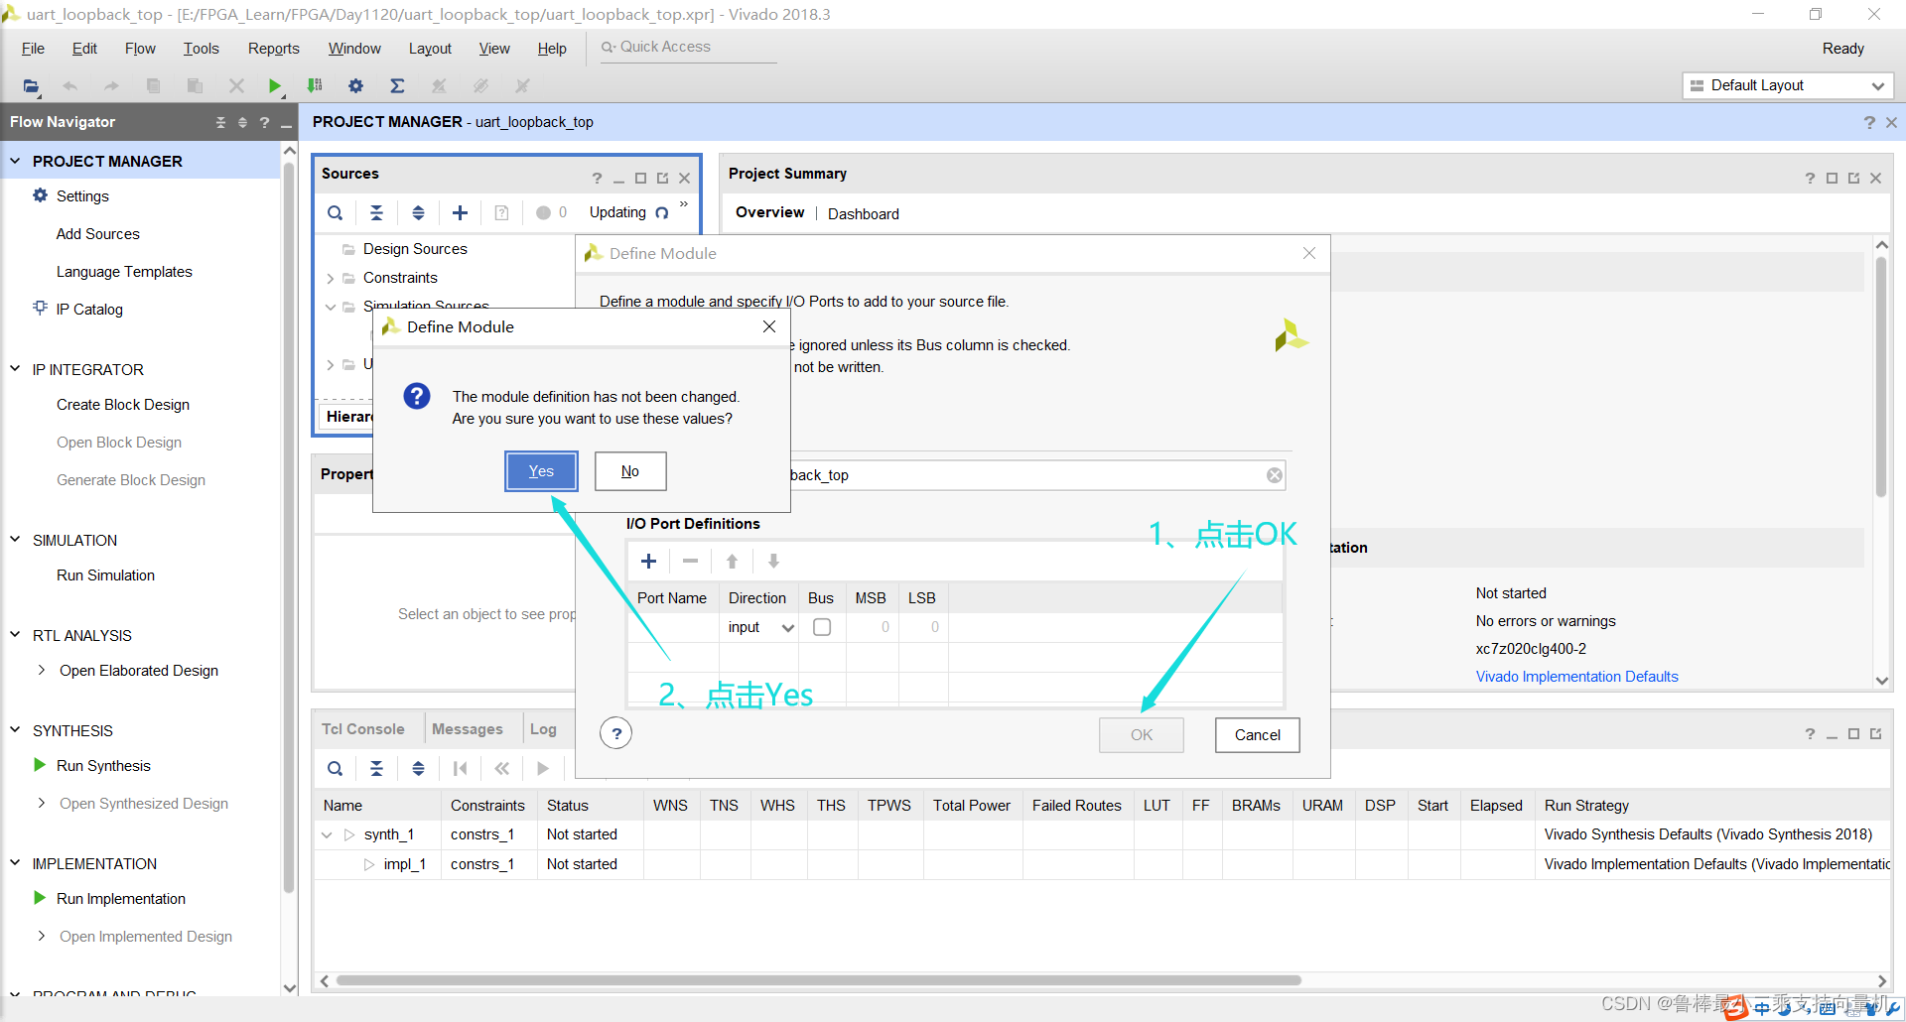This screenshot has width=1906, height=1022.
Task: Collapse synth_1 row in Design Runs
Action: click(x=327, y=835)
